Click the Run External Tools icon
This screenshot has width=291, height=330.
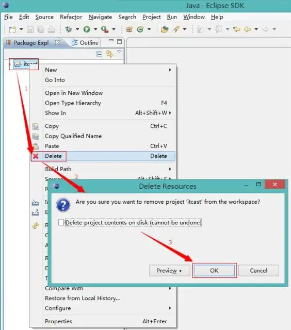105,29
